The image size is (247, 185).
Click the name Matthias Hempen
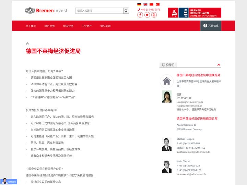pos(185,139)
